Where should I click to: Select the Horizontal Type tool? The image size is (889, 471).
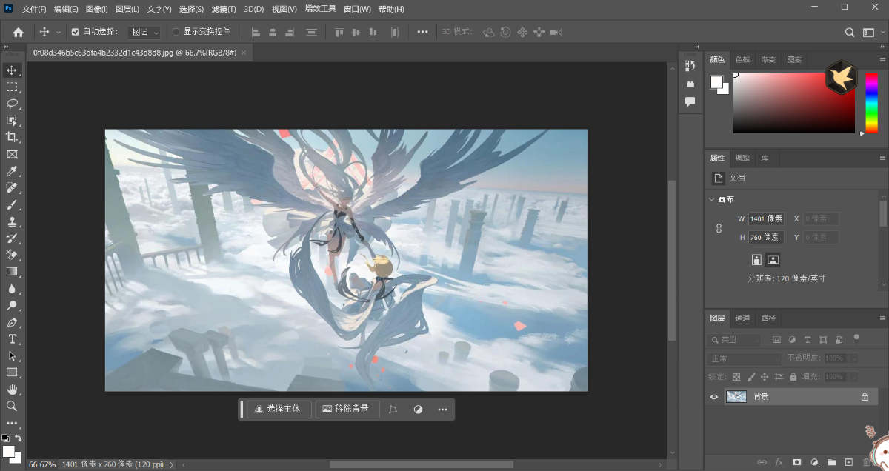[12, 339]
